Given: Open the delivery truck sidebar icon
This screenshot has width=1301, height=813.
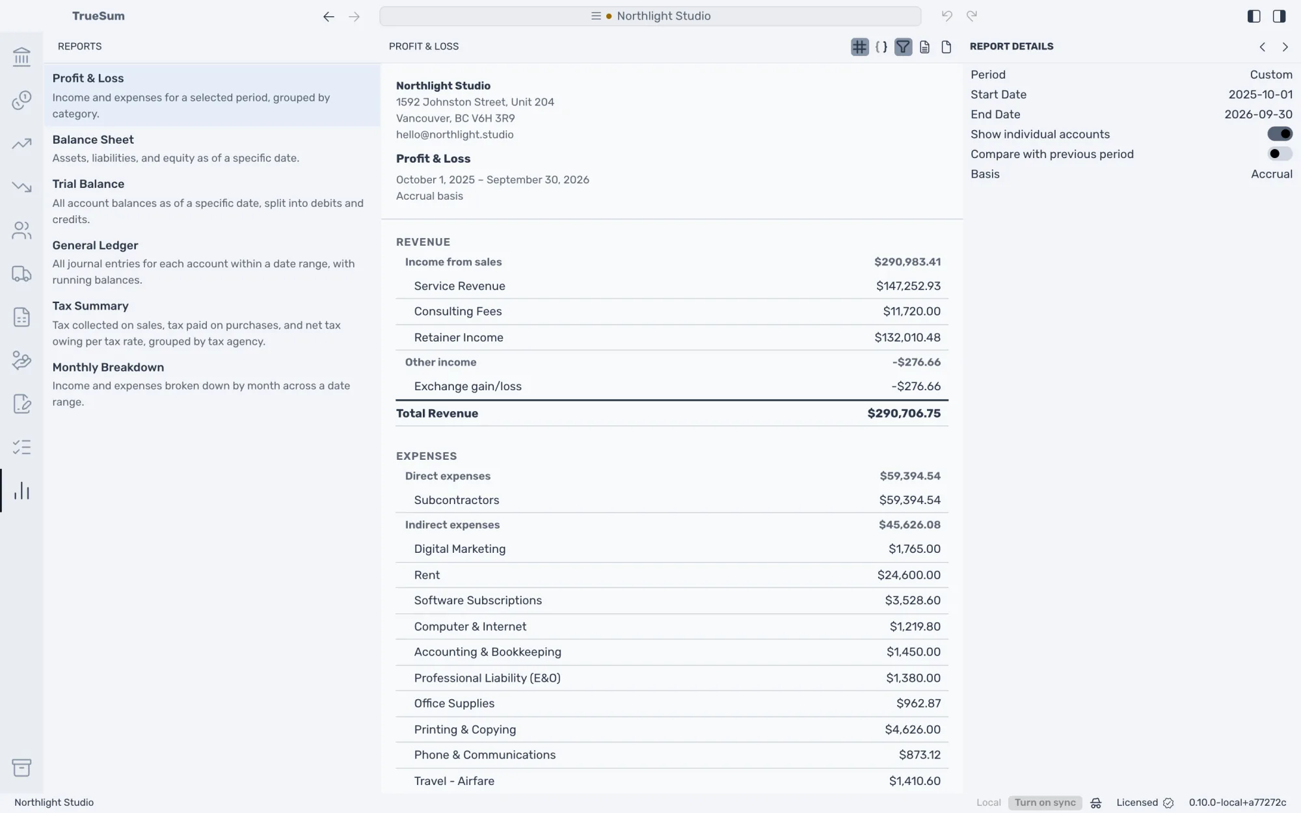Looking at the screenshot, I should click(x=21, y=274).
